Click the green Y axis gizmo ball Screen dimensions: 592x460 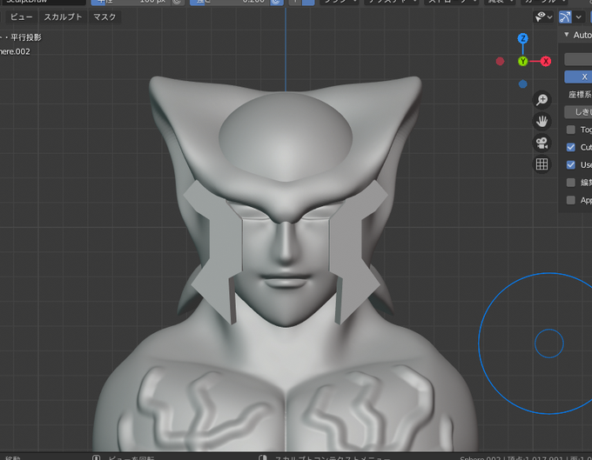click(523, 61)
